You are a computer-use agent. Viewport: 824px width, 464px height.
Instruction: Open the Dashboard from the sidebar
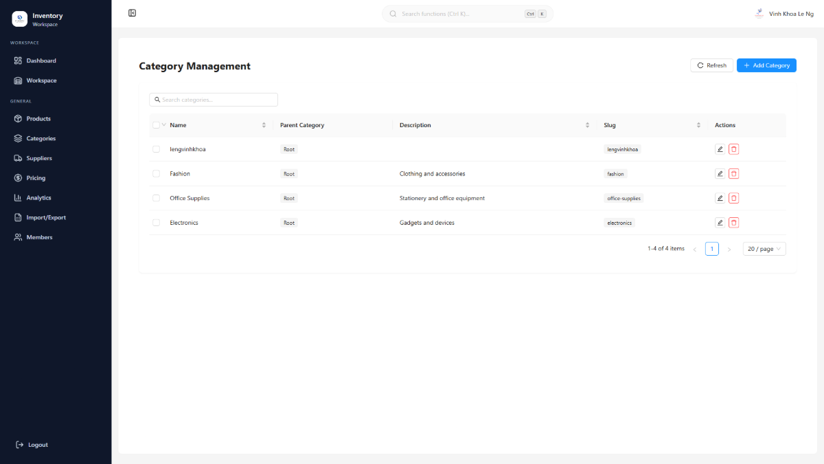41,60
